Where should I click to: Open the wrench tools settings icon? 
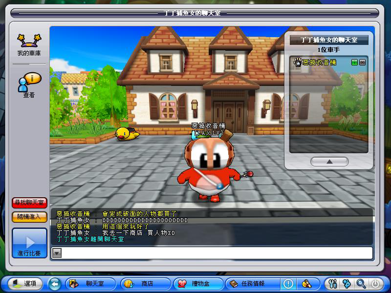pyautogui.click(x=334, y=283)
